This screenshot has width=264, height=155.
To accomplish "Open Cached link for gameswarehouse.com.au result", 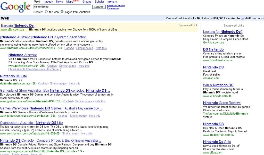I will 63,116.
